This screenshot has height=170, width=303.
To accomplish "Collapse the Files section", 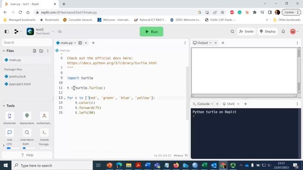I will coord(4,51).
